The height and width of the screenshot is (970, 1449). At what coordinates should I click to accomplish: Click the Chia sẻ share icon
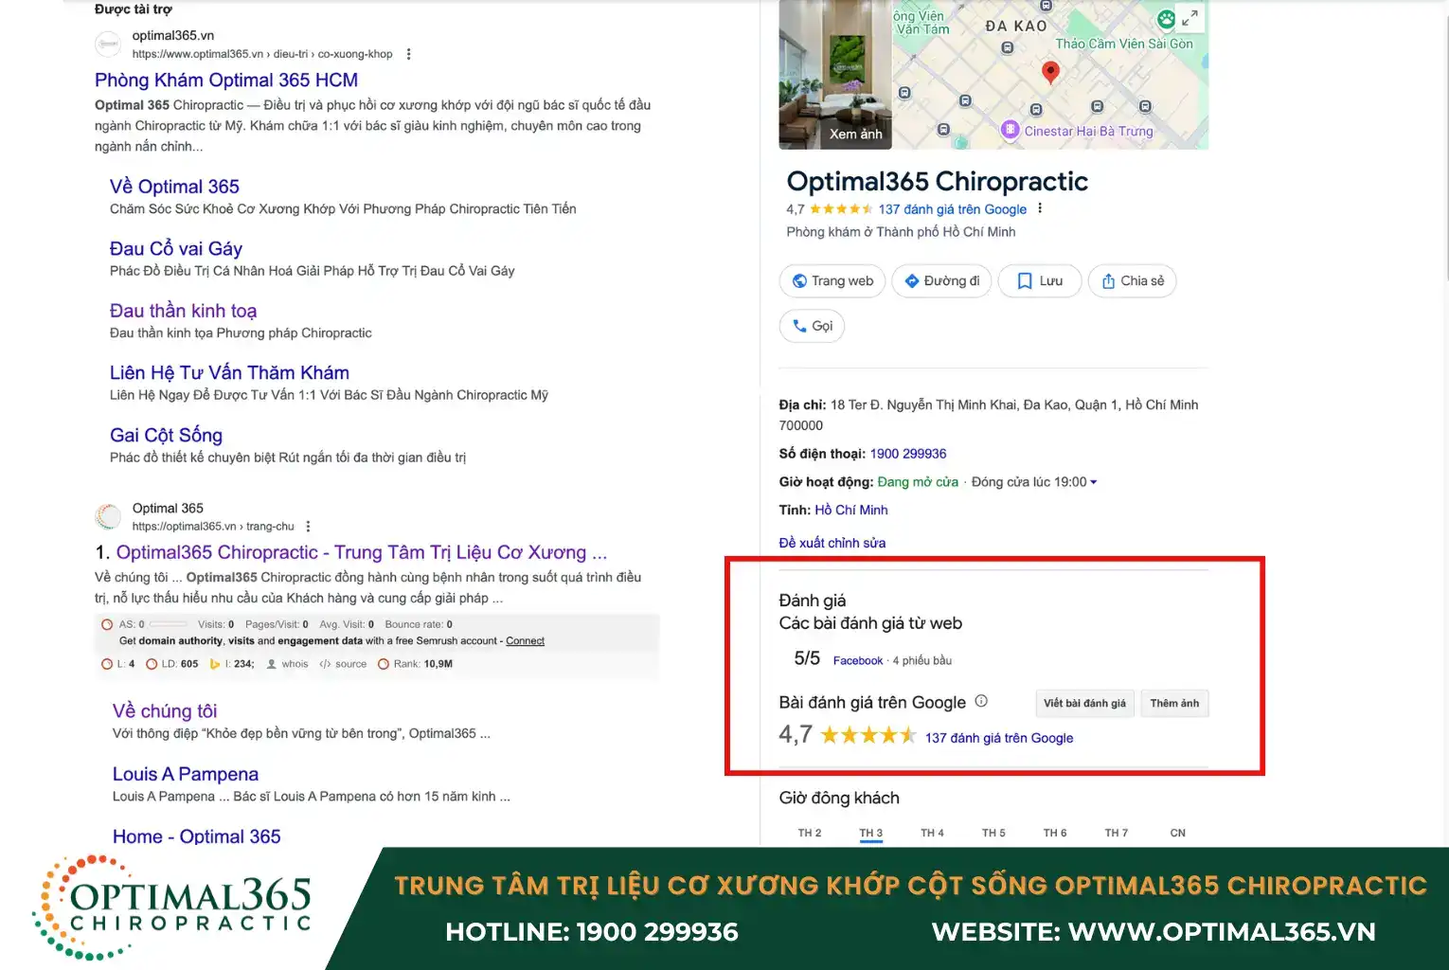click(1108, 280)
